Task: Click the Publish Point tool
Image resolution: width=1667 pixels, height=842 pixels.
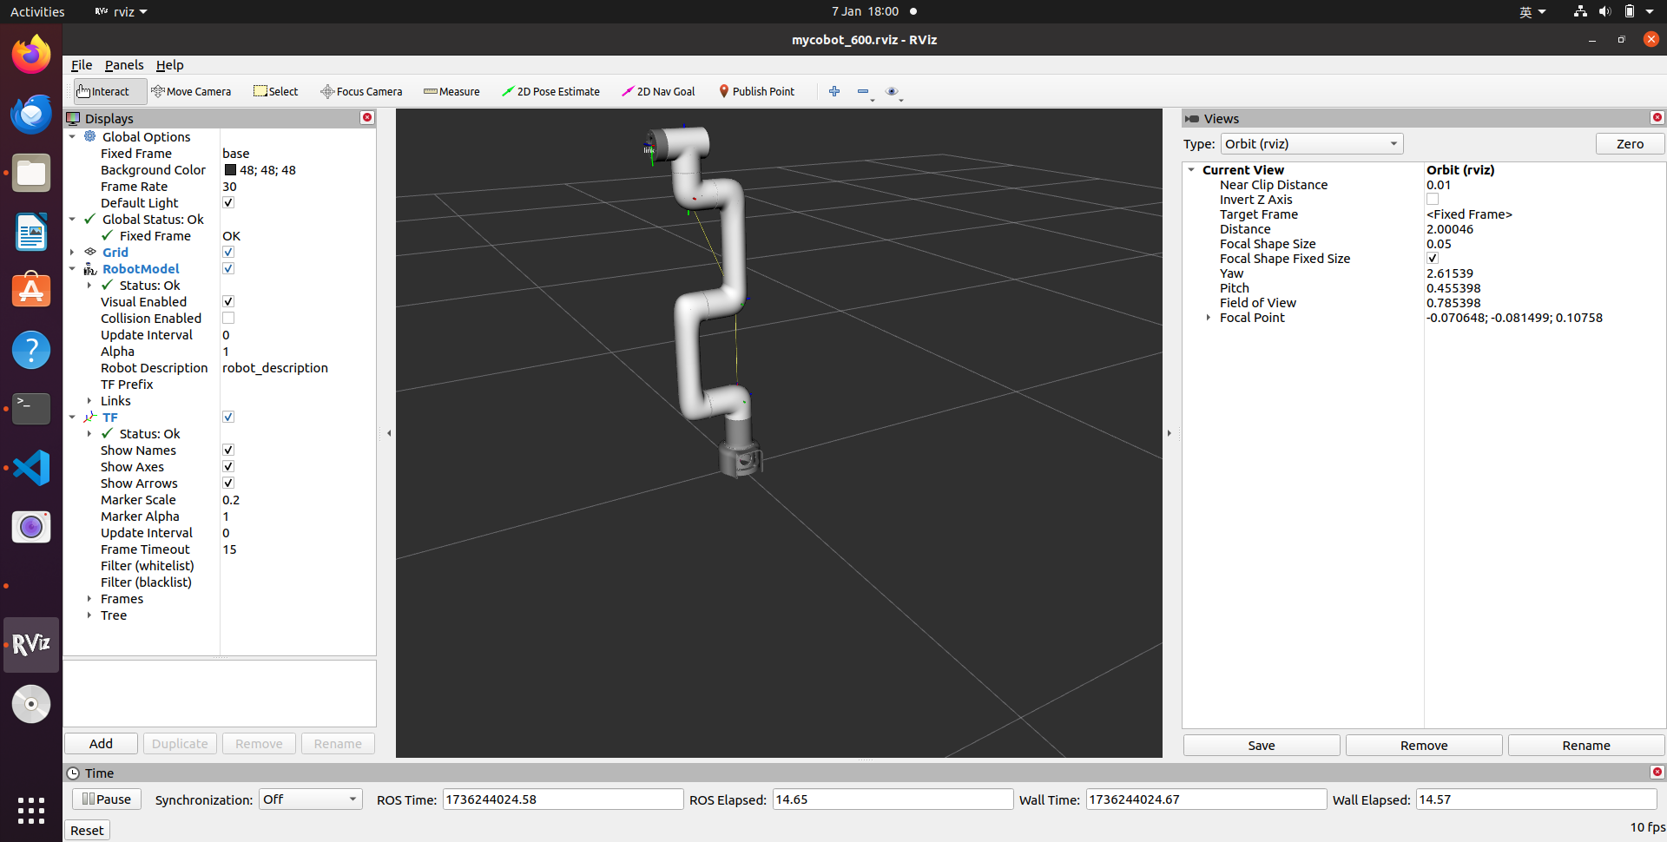Action: point(756,91)
